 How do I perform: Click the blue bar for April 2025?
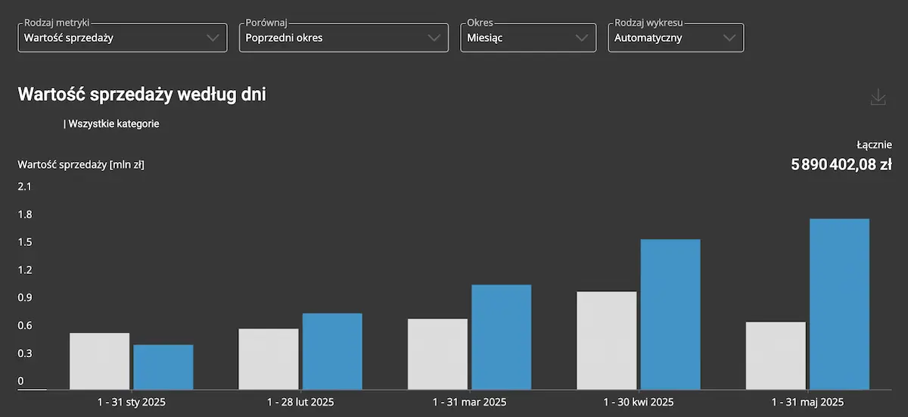tap(670, 314)
